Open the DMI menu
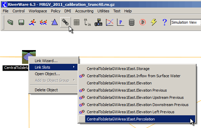Screen dimensions: 201x128 tap(68, 11)
